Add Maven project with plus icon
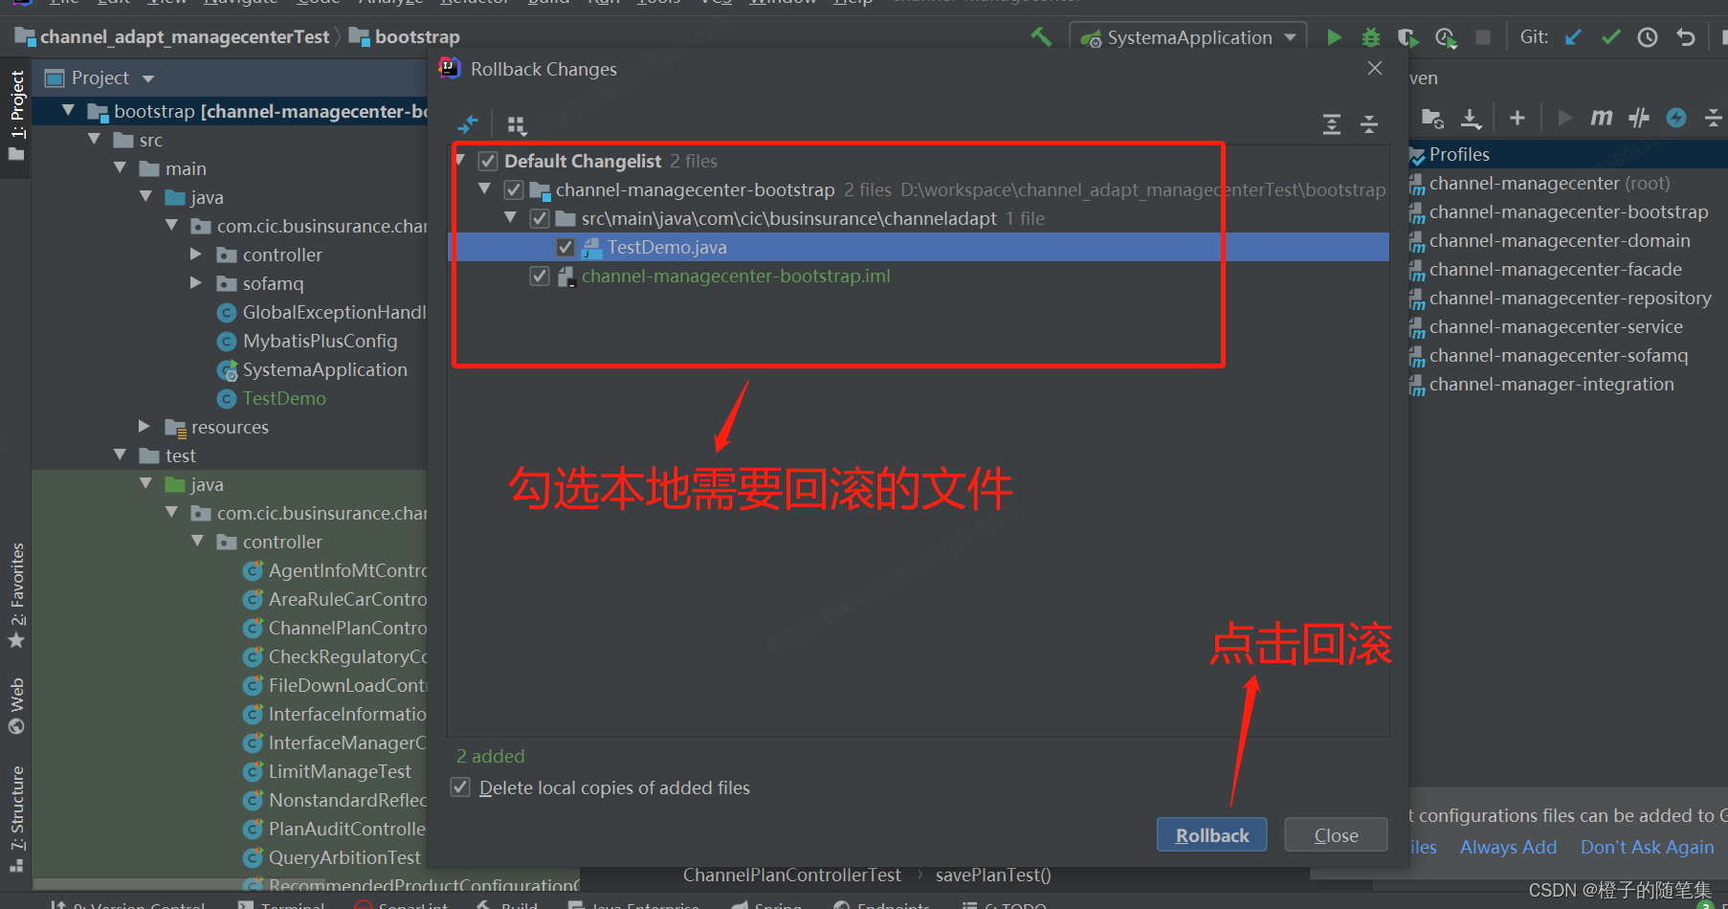Viewport: 1728px width, 909px height. point(1518,118)
